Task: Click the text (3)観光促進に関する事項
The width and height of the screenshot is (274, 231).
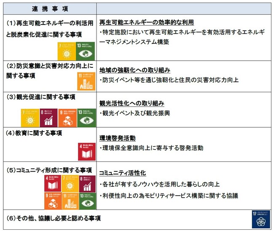Action: (x=41, y=97)
